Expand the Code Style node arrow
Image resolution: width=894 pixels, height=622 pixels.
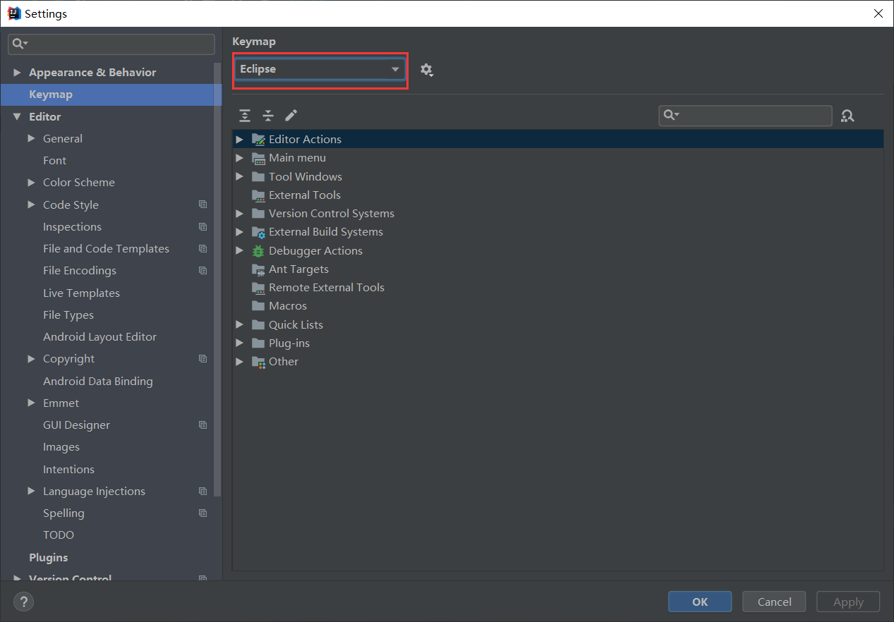(31, 205)
